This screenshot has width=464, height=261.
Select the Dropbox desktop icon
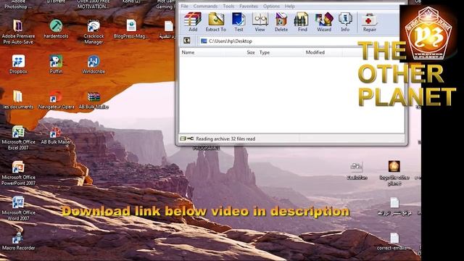18,65
